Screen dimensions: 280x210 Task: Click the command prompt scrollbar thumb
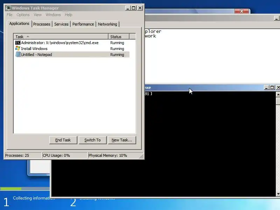[278, 101]
